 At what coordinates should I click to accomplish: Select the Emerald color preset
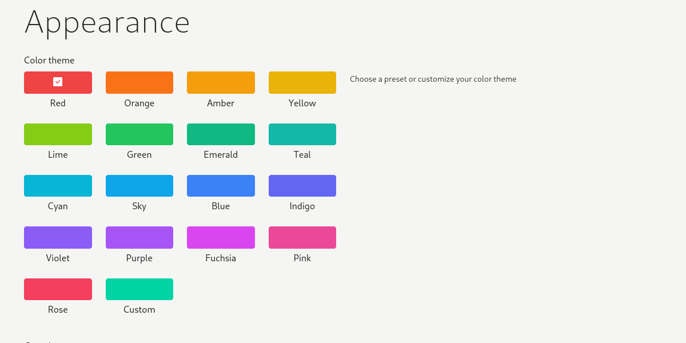[221, 134]
